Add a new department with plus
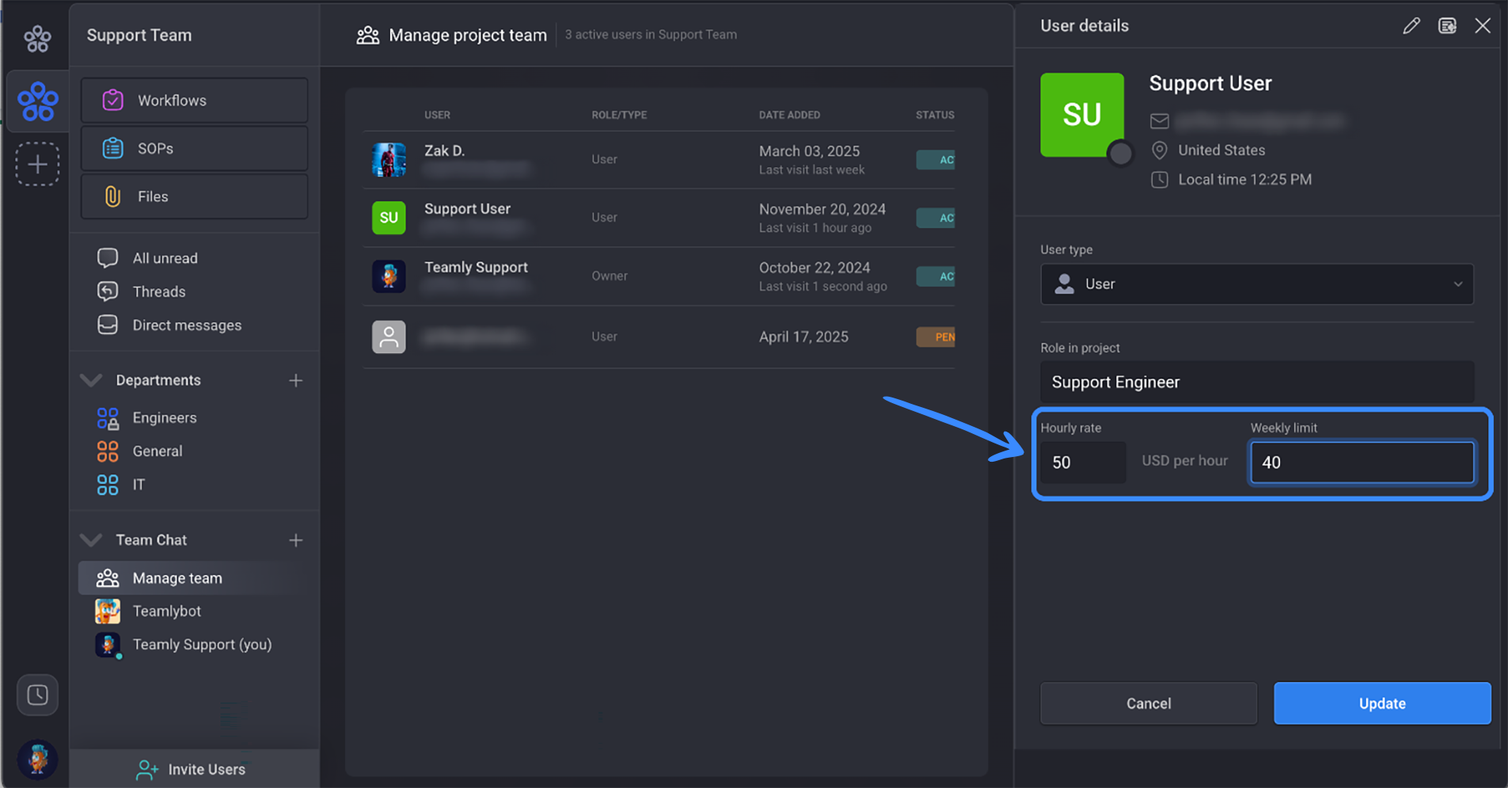This screenshot has height=788, width=1508. [x=295, y=380]
